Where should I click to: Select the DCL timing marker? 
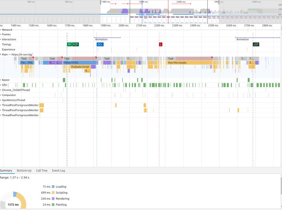click(100, 44)
